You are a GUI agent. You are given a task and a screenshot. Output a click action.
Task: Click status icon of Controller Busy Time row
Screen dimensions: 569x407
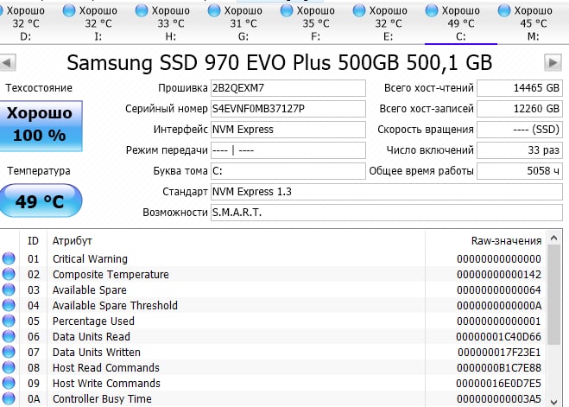(9, 399)
